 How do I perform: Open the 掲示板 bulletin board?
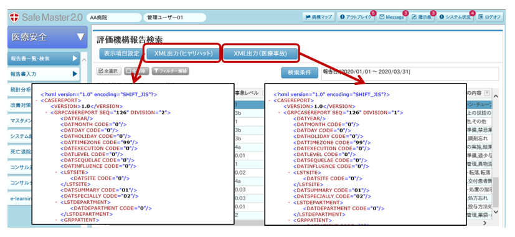(x=422, y=17)
